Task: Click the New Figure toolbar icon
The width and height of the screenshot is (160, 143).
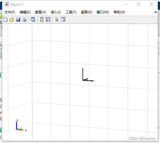Action: tap(5, 19)
